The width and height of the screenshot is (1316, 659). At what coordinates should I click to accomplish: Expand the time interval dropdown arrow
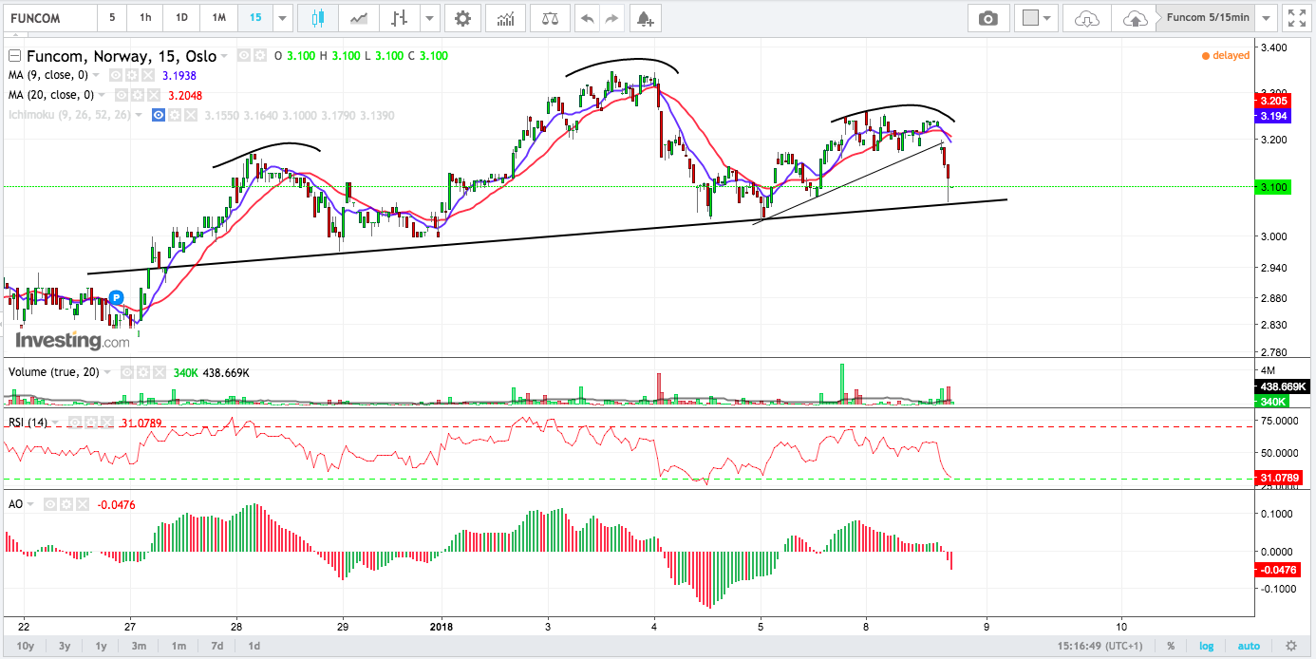tap(282, 18)
